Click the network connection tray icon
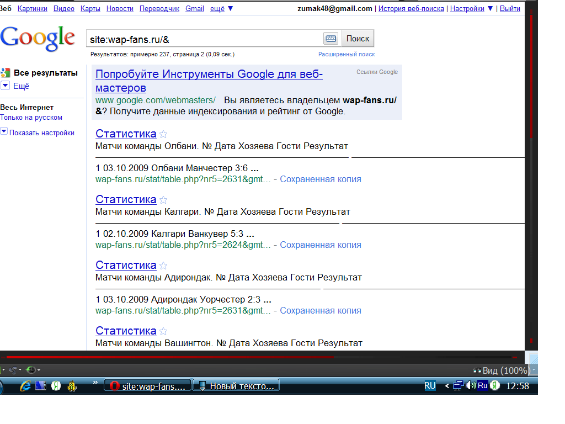The width and height of the screenshot is (565, 424). [x=459, y=386]
